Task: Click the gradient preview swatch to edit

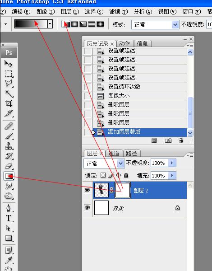Action: [x=31, y=23]
